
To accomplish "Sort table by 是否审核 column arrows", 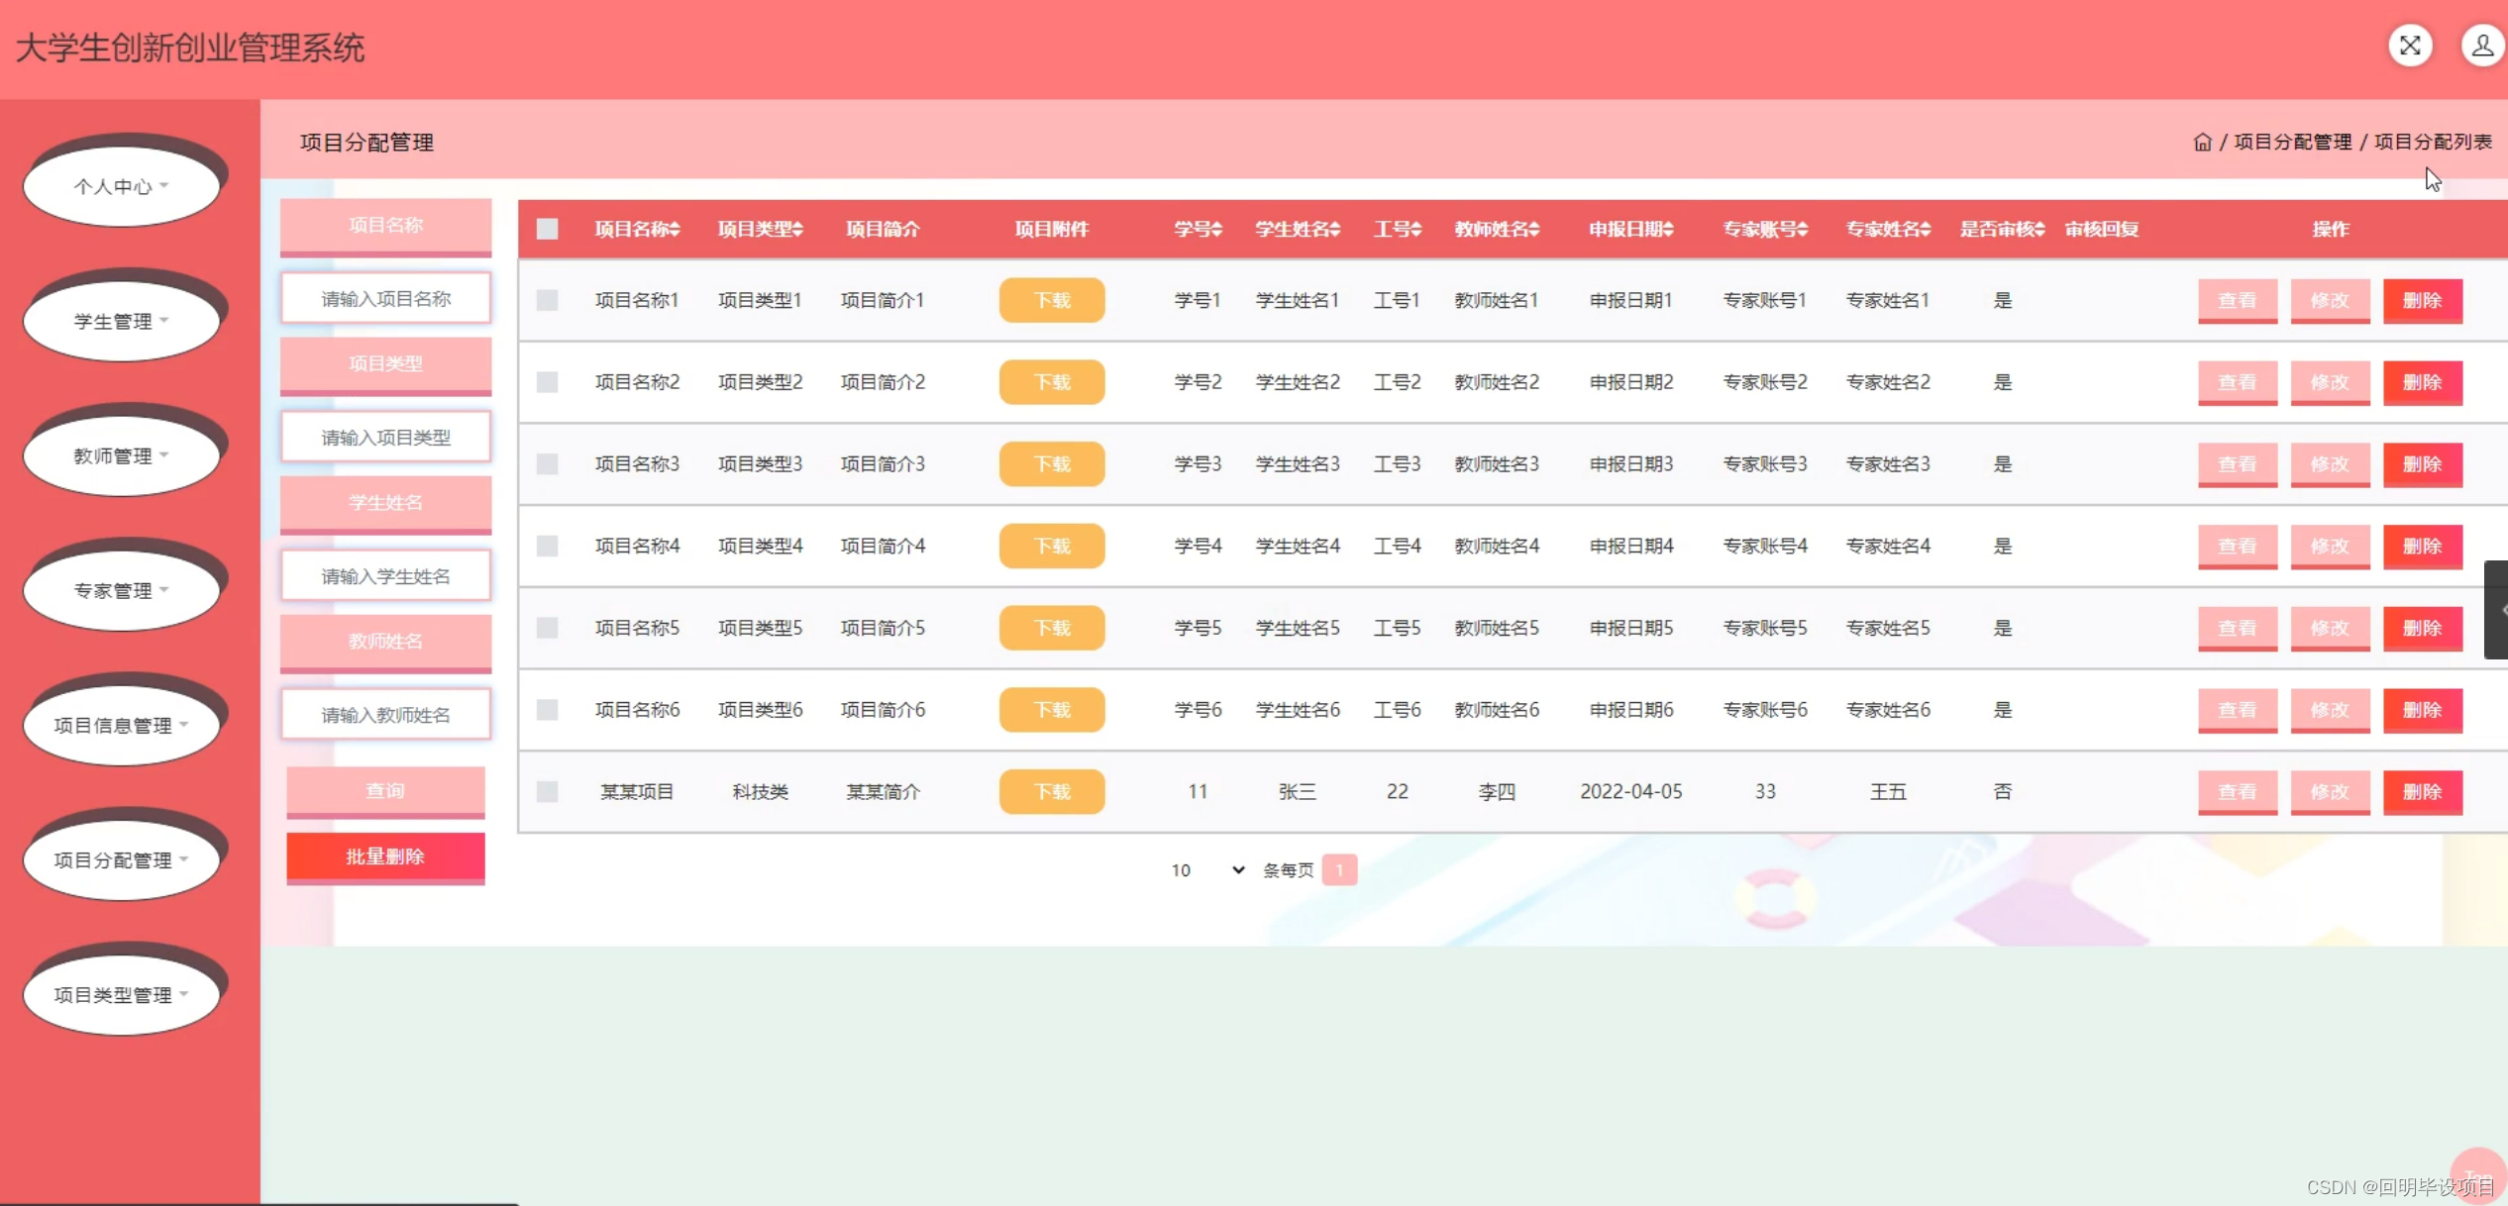I will point(2039,230).
